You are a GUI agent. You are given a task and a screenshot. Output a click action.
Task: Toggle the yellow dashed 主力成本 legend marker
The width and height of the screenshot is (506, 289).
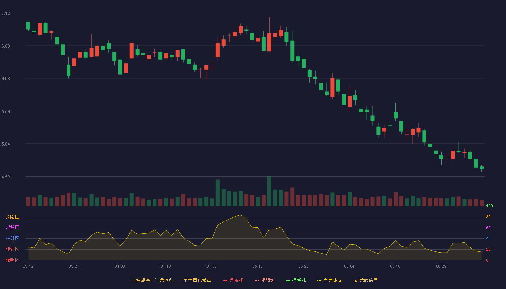[x=320, y=280]
